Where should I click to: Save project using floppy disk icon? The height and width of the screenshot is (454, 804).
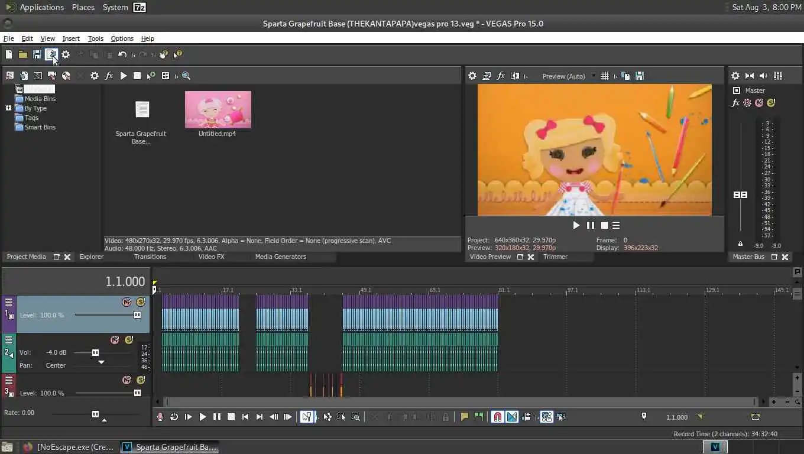37,54
